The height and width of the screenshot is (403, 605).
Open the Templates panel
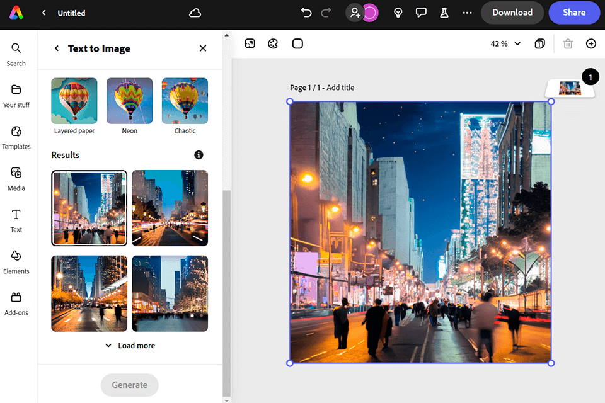[x=16, y=137]
